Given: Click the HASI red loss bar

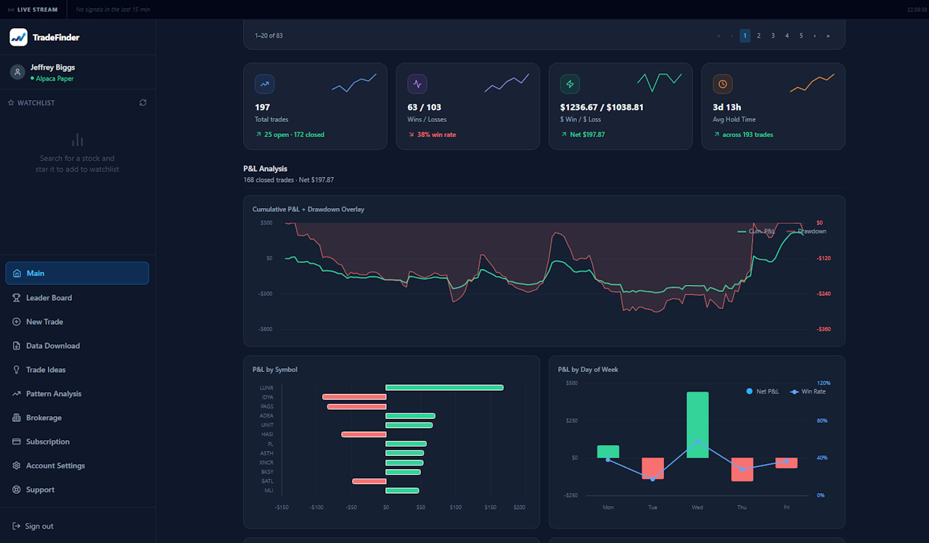Looking at the screenshot, I should click(x=364, y=434).
